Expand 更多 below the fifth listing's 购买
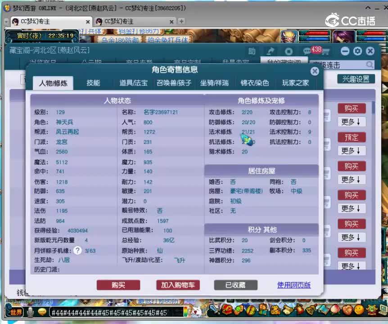The width and height of the screenshot is (388, 324). click(352, 238)
